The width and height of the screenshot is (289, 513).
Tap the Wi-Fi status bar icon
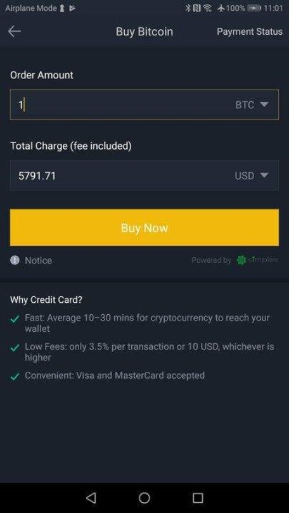click(x=207, y=8)
